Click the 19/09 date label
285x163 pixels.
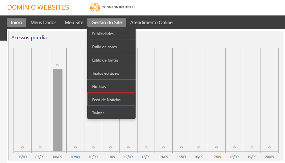click(x=252, y=157)
